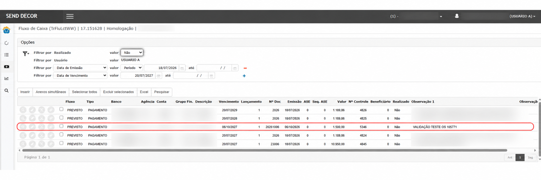
Task: Sort by the Realizado column header
Action: point(401,102)
